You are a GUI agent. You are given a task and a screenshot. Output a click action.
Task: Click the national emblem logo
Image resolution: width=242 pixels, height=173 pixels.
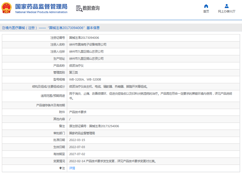7,8
